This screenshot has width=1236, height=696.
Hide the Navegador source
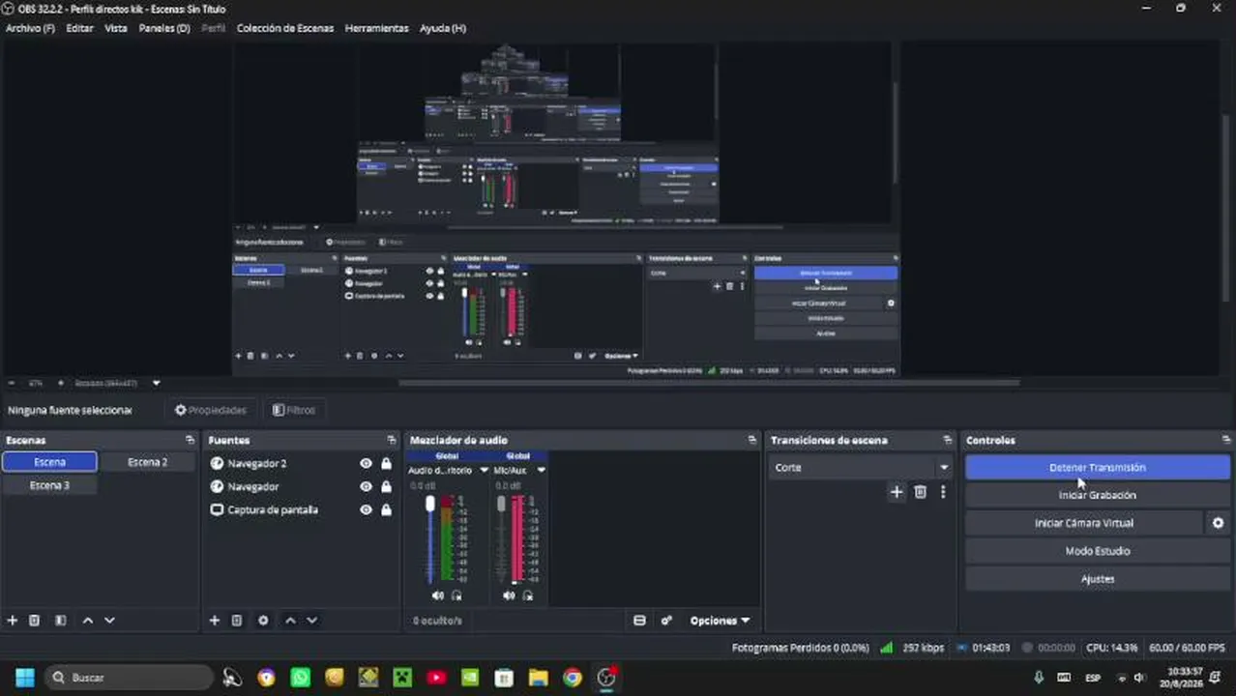coord(366,487)
